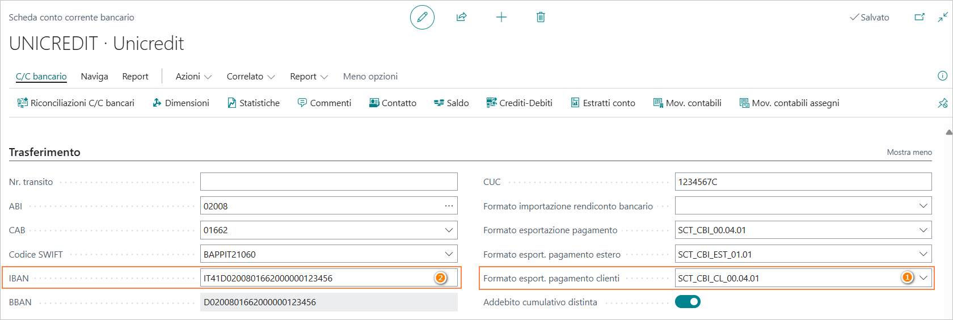
Task: Click the Nr. transito input field
Action: [329, 182]
